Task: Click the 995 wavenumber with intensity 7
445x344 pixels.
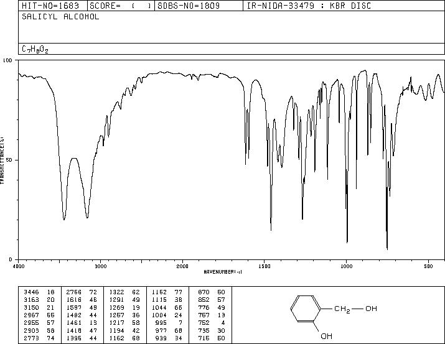Action: (161, 323)
